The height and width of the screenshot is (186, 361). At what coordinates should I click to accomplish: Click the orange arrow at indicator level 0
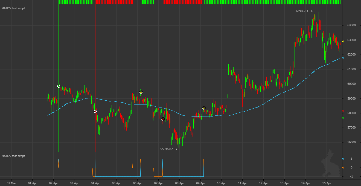coord(343,168)
